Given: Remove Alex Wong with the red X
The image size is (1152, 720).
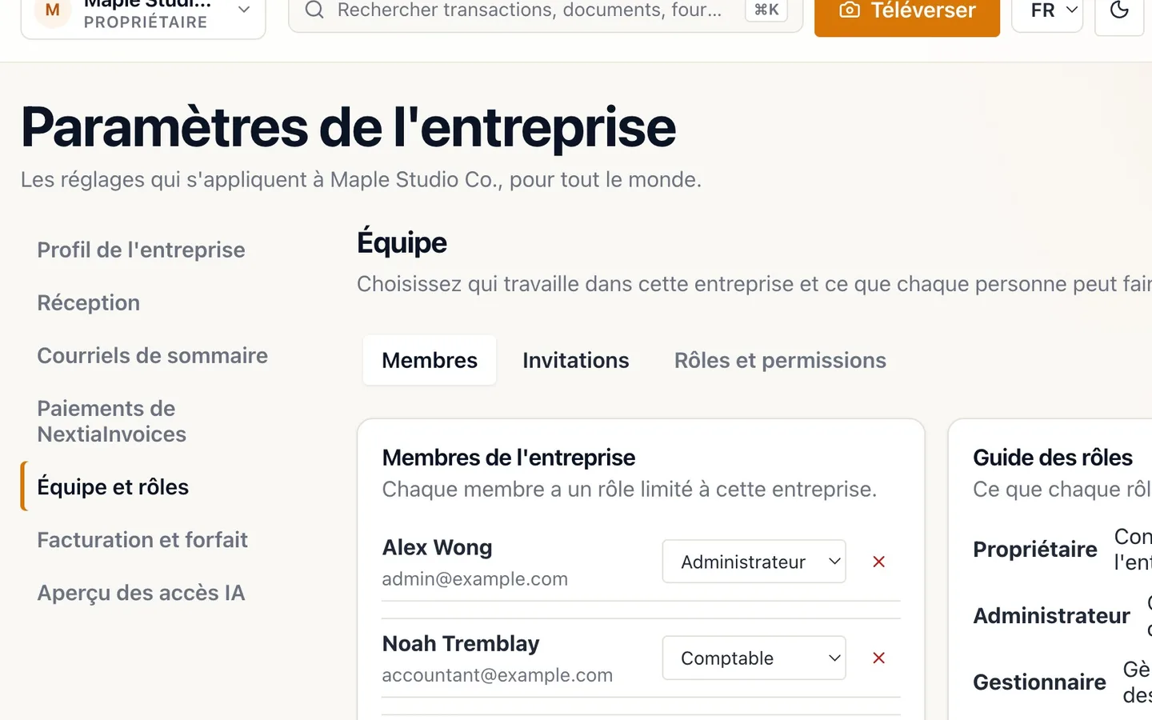Looking at the screenshot, I should click(878, 562).
